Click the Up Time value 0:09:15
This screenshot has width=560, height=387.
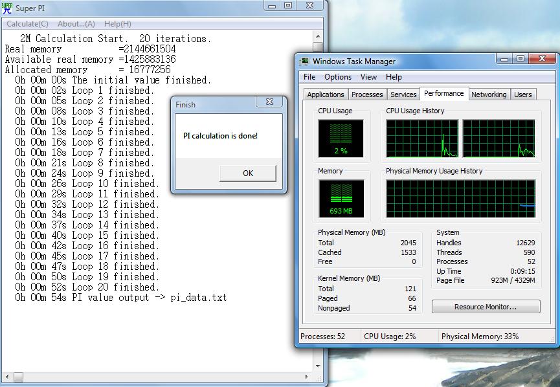pos(522,271)
